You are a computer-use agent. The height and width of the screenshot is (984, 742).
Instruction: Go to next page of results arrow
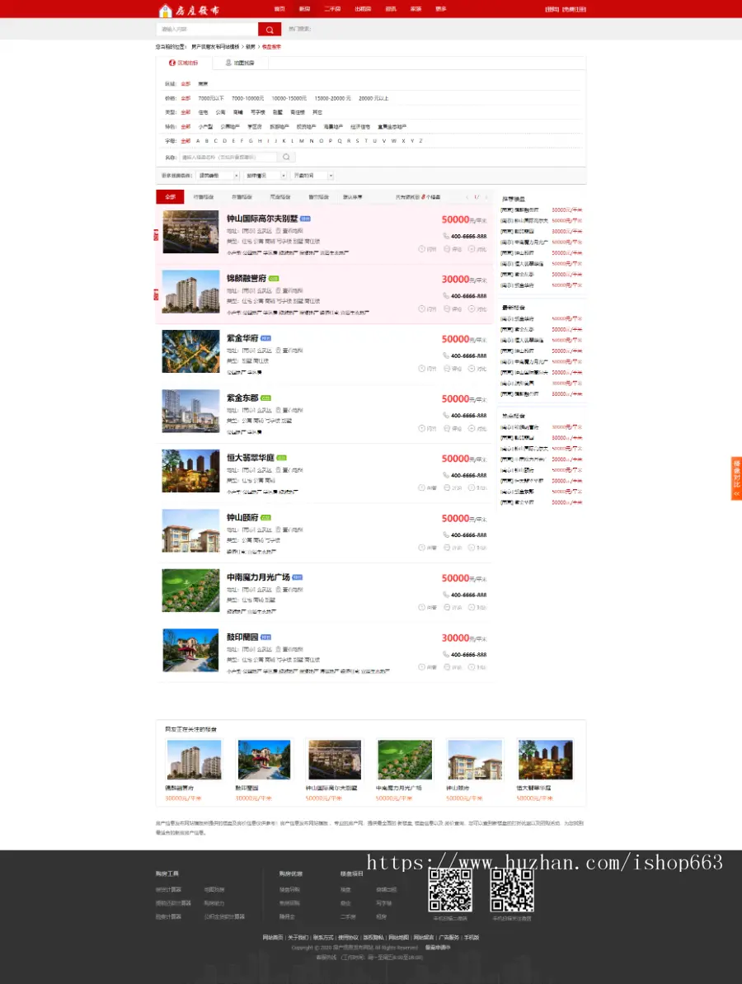tap(486, 197)
